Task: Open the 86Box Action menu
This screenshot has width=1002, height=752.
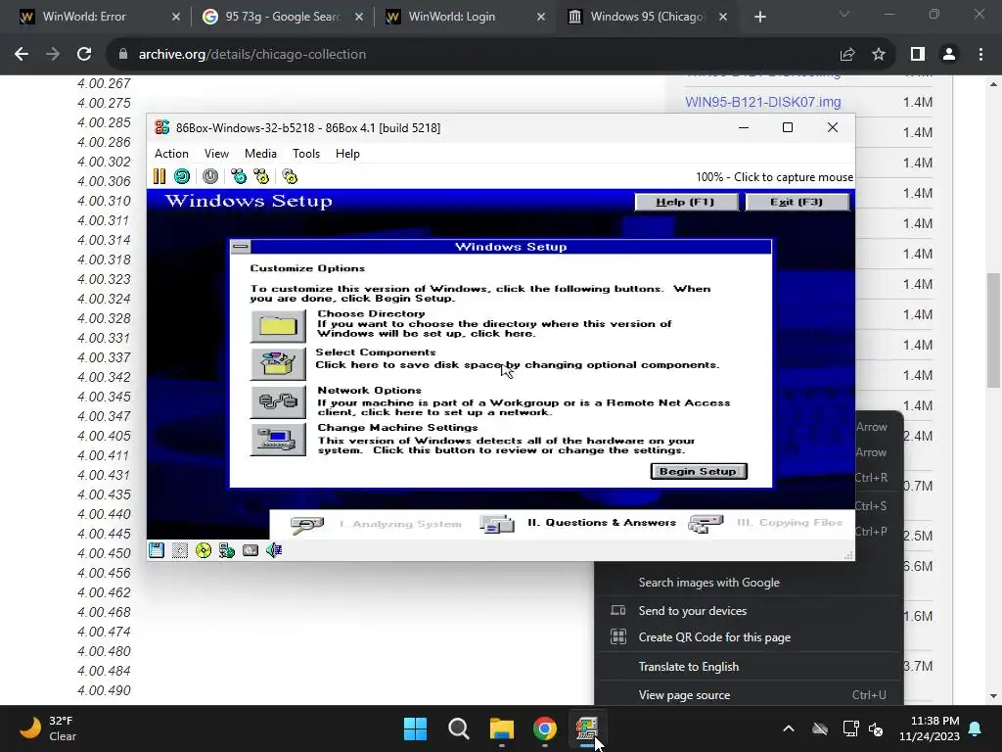Action: pyautogui.click(x=171, y=154)
